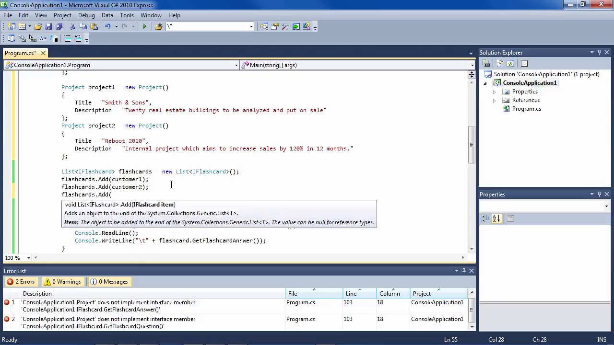Click the Undo arrow icon

tap(107, 27)
